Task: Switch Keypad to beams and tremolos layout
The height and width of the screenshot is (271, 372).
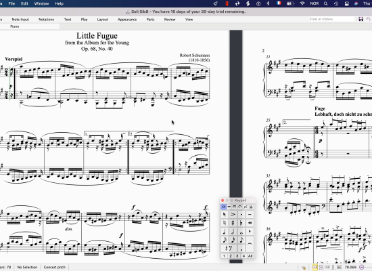Action: click(234, 207)
